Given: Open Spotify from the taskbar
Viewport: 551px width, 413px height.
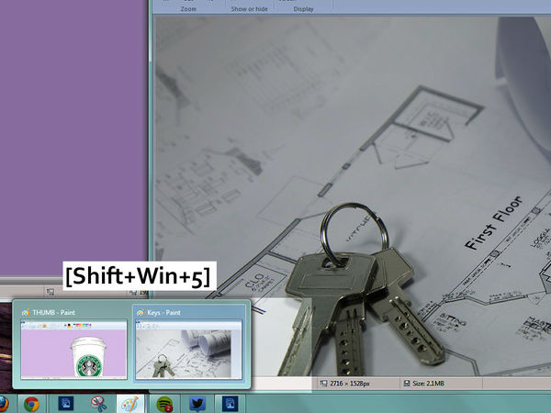Looking at the screenshot, I should pos(163,403).
